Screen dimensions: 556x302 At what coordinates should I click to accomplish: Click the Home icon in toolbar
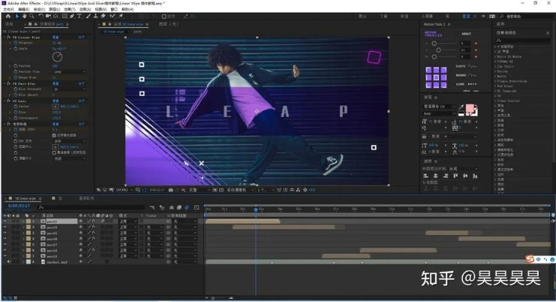7,16
